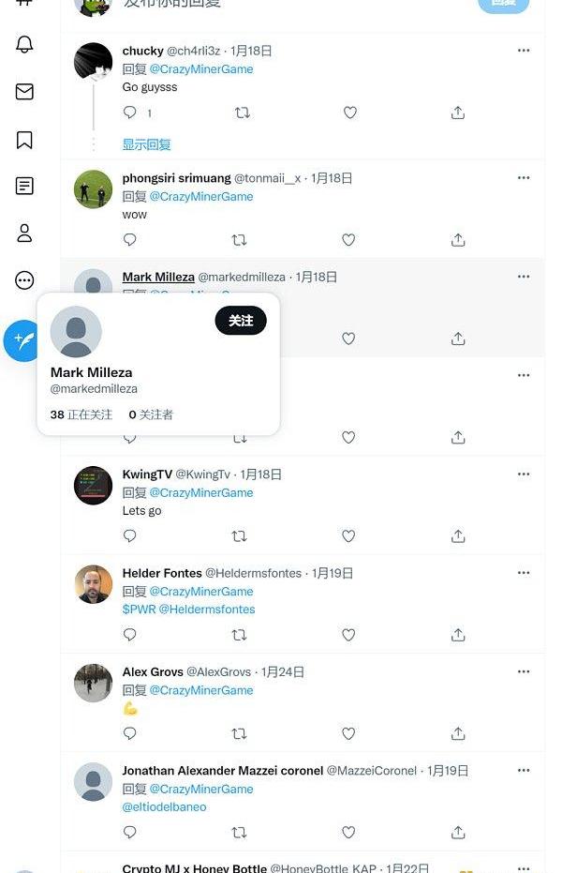Show replies under chucky's tweet
The width and height of the screenshot is (562, 873).
tap(147, 144)
